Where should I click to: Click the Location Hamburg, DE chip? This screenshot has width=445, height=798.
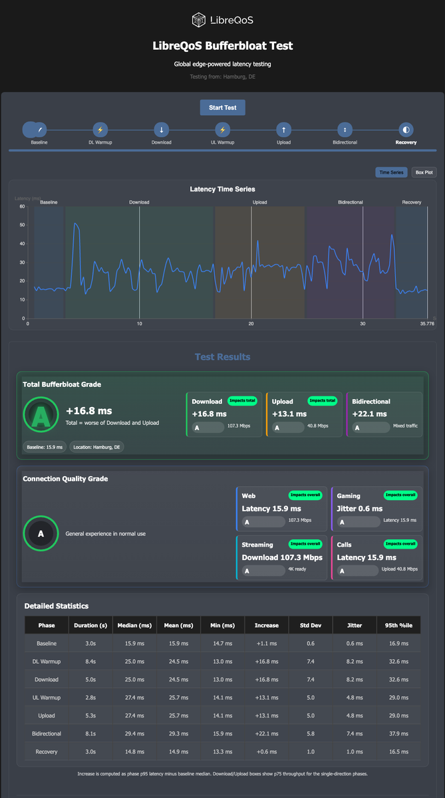(x=96, y=447)
